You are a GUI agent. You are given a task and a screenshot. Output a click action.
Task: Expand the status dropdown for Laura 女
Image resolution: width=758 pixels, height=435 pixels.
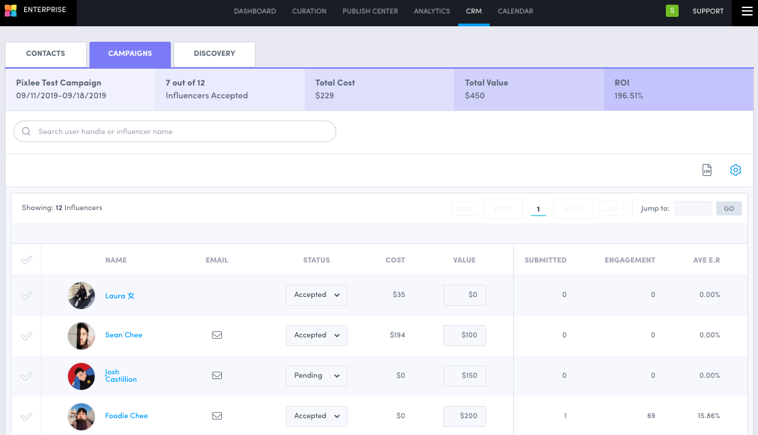pos(316,294)
